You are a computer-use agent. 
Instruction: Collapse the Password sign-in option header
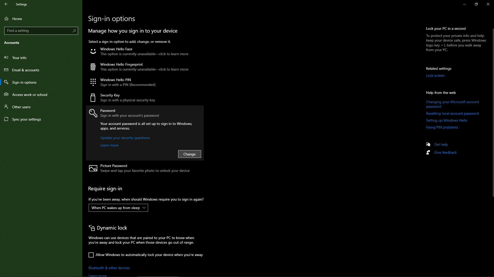point(145,113)
